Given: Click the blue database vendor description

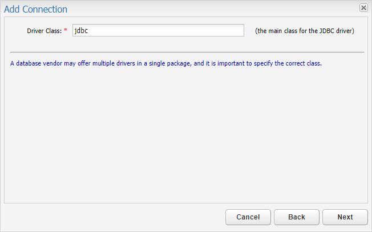Looking at the screenshot, I should click(x=166, y=63).
